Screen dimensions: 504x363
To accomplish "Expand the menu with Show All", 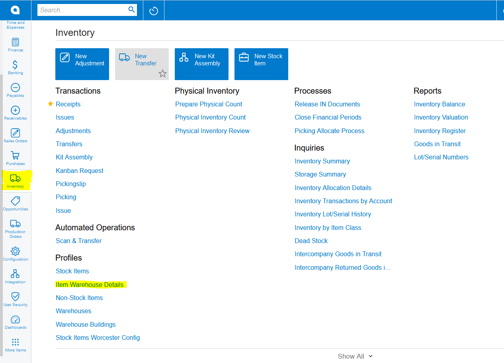I will coord(355,356).
